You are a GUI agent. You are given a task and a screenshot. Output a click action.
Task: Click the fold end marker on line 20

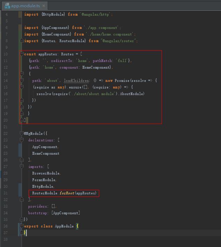coord(22,120)
